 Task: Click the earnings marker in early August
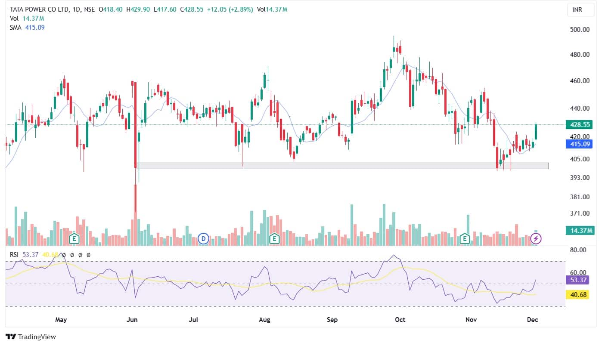[273, 238]
